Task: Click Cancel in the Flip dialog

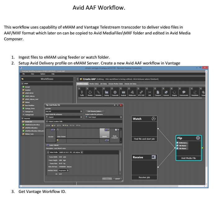Action: coord(117,179)
